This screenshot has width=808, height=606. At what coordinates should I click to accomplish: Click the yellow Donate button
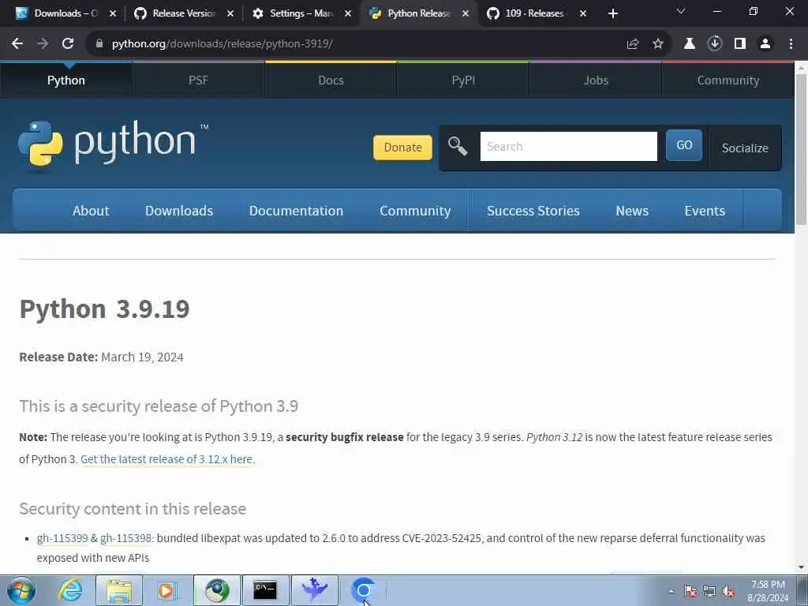click(x=402, y=148)
